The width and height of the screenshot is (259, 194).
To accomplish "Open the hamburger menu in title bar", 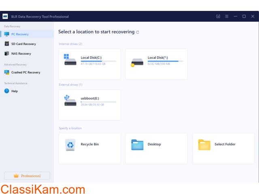I will pyautogui.click(x=227, y=16).
